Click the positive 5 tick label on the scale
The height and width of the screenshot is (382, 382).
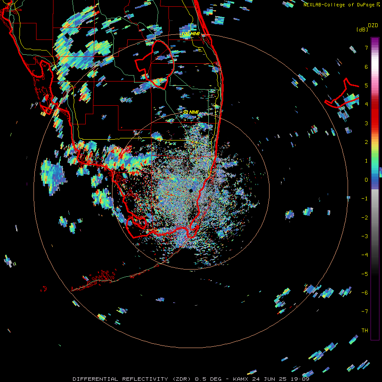pos(366,85)
